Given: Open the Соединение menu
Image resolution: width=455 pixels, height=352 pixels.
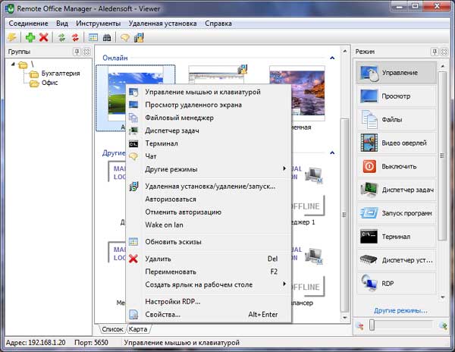Looking at the screenshot, I should (29, 24).
